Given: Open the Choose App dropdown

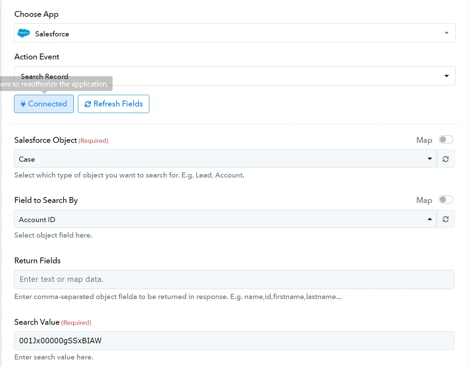Looking at the screenshot, I should pyautogui.click(x=235, y=33).
